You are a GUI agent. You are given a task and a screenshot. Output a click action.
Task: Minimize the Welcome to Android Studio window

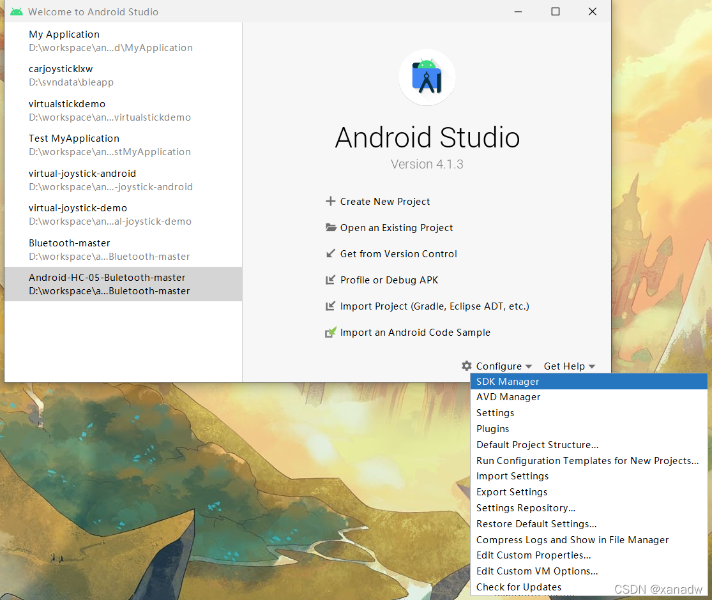point(518,11)
